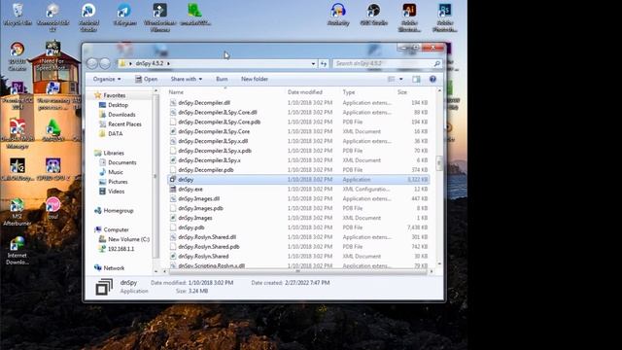Open New Volume (C:) drive
Viewport: 622px width, 350px height.
(x=128, y=239)
